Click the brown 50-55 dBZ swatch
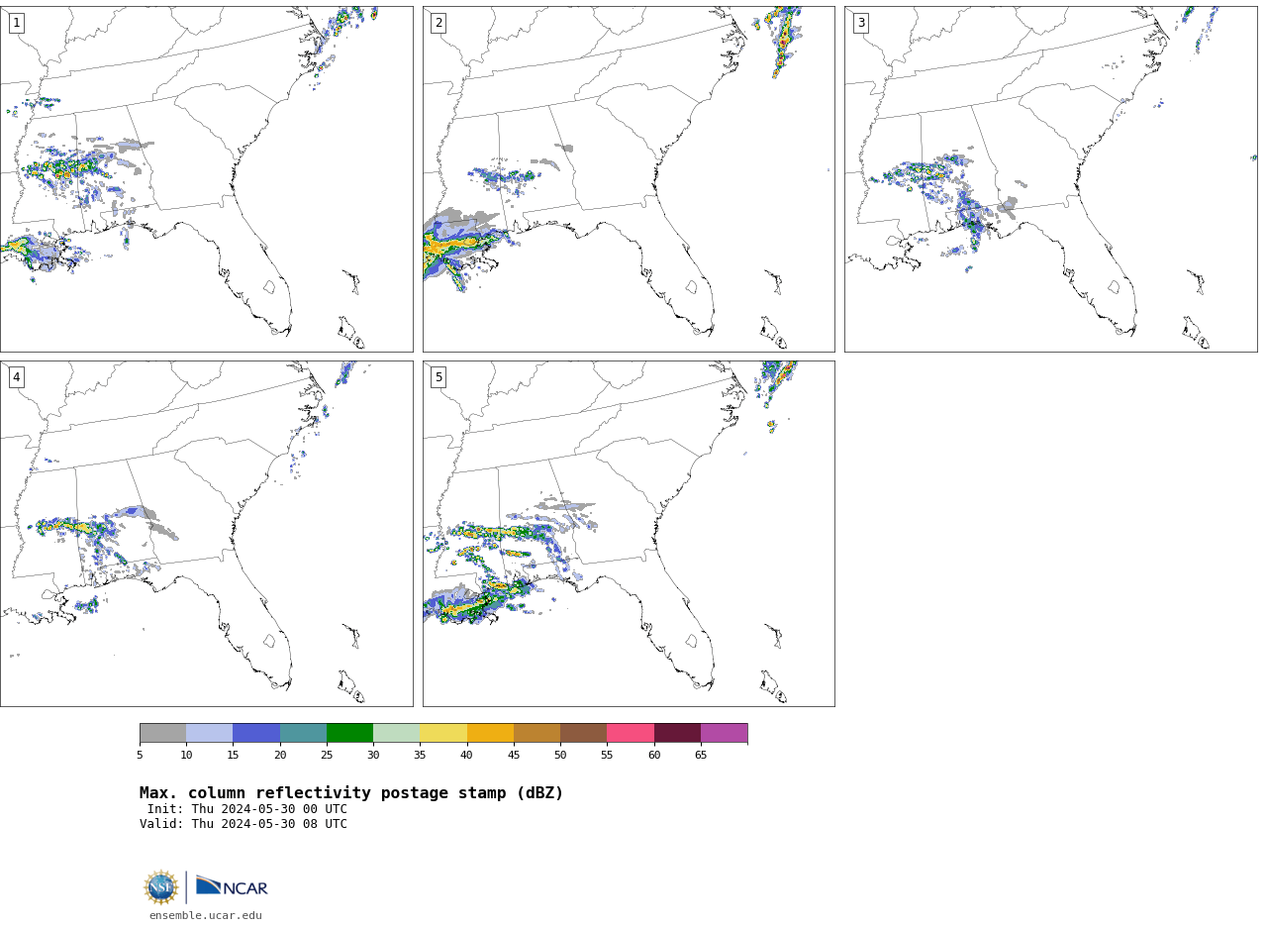1267x927 pixels. point(583,733)
